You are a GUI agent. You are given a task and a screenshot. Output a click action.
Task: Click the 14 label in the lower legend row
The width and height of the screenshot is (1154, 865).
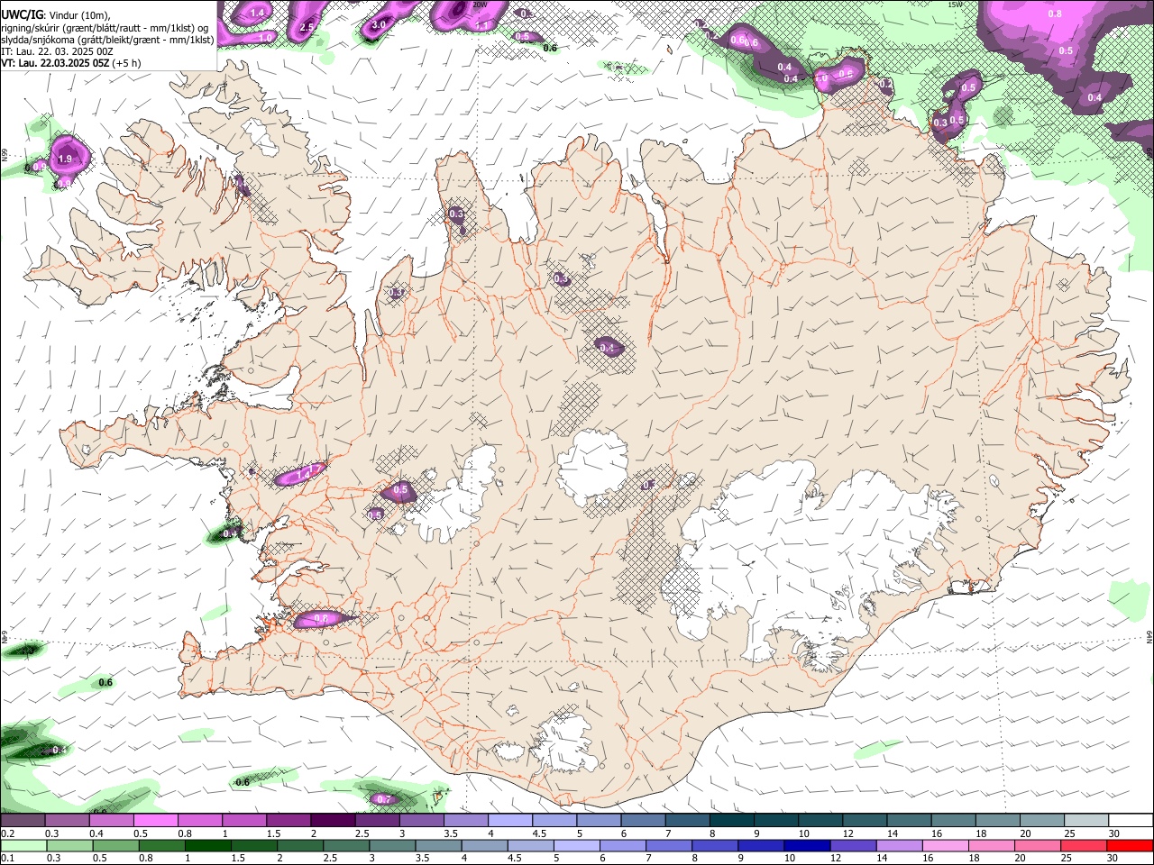click(x=882, y=859)
